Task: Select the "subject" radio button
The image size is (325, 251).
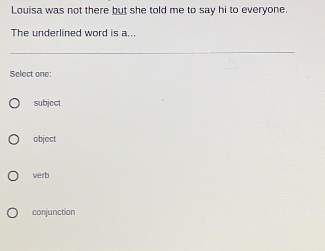Action: [x=14, y=103]
